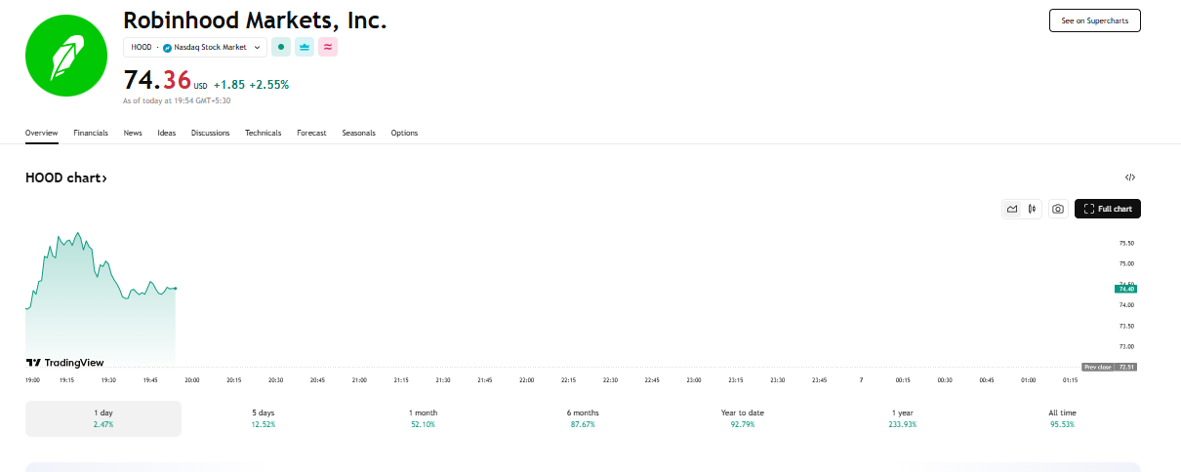The height and width of the screenshot is (472, 1181).
Task: Select the 1 day range
Action: coord(103,418)
